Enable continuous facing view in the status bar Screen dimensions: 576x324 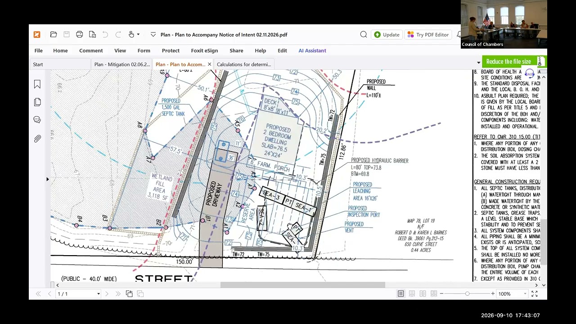click(x=434, y=294)
